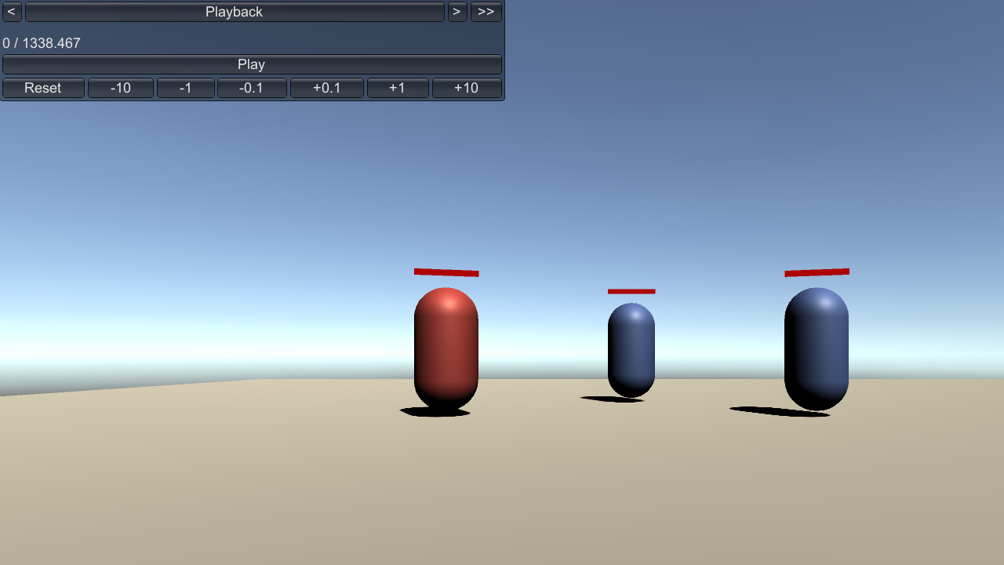
Task: Advance playback with the +0.1 button
Action: click(326, 88)
